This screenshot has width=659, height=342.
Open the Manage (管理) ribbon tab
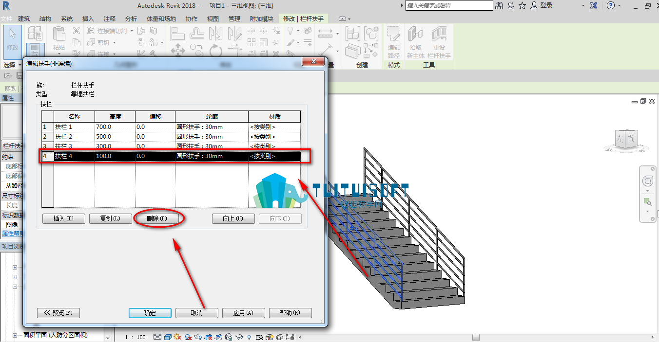pos(234,19)
